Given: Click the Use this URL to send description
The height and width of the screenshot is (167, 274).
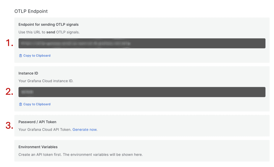Looking at the screenshot, I should click(49, 32).
